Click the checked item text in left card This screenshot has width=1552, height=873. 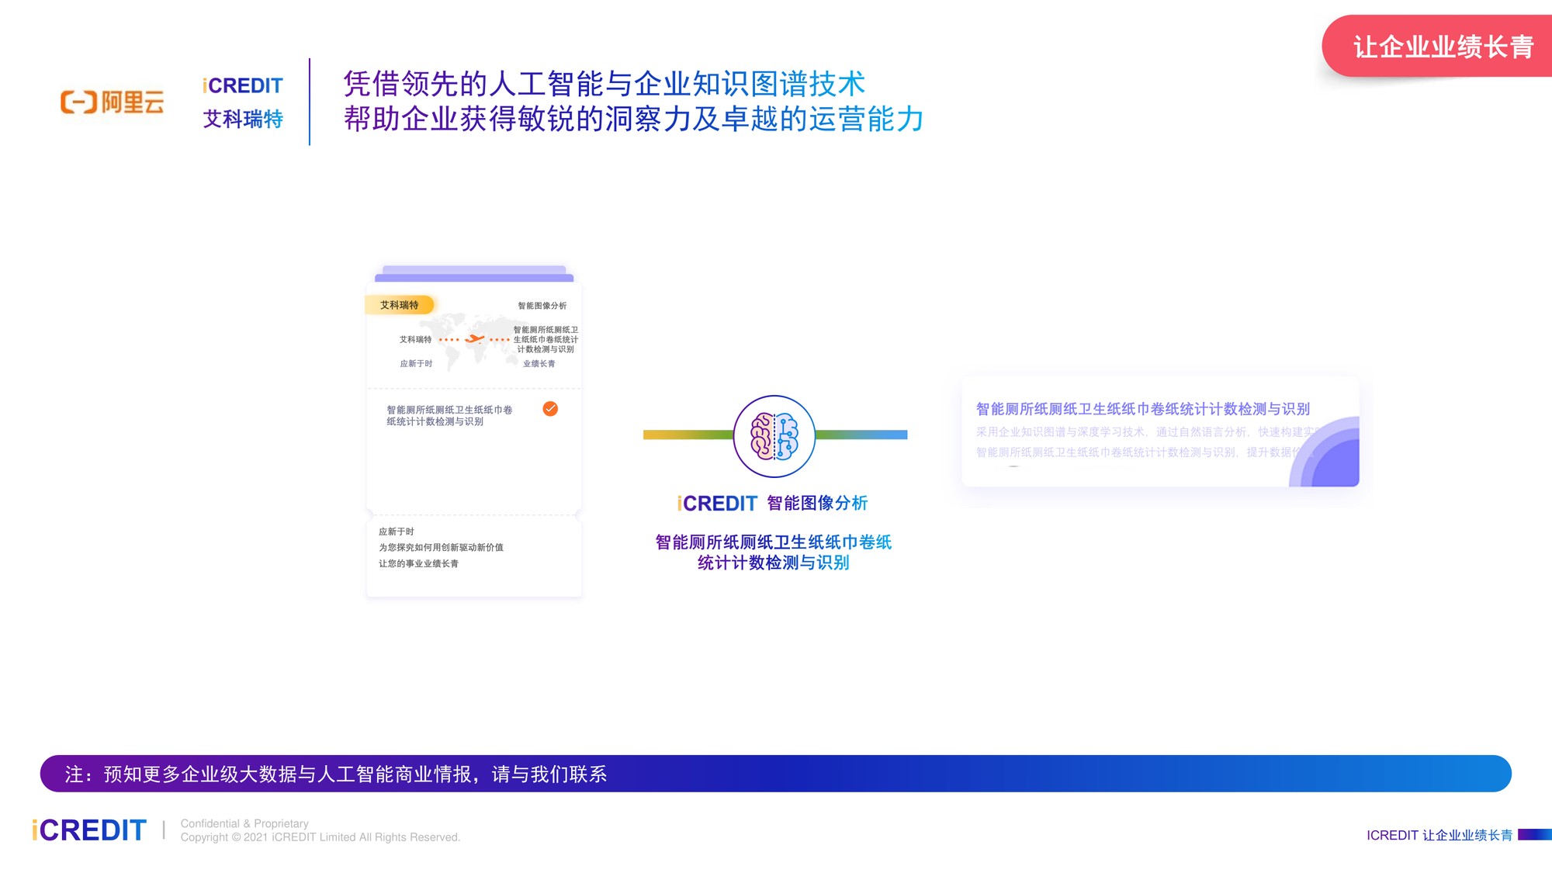(449, 415)
